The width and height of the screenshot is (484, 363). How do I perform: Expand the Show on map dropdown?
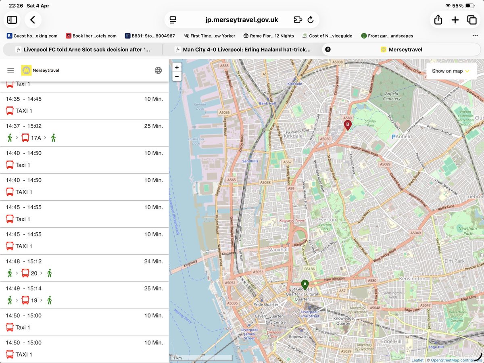[451, 71]
